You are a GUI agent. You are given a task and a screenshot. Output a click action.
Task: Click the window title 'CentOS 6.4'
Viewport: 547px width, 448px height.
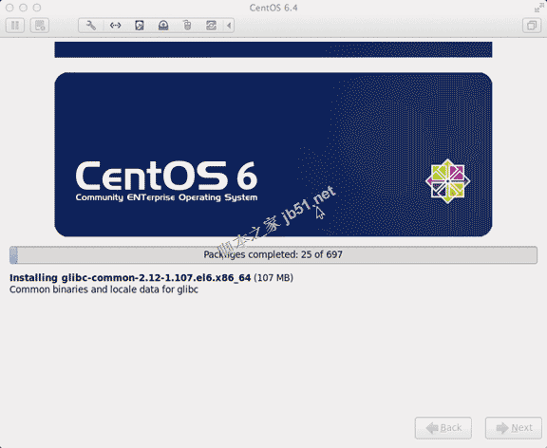tap(273, 8)
